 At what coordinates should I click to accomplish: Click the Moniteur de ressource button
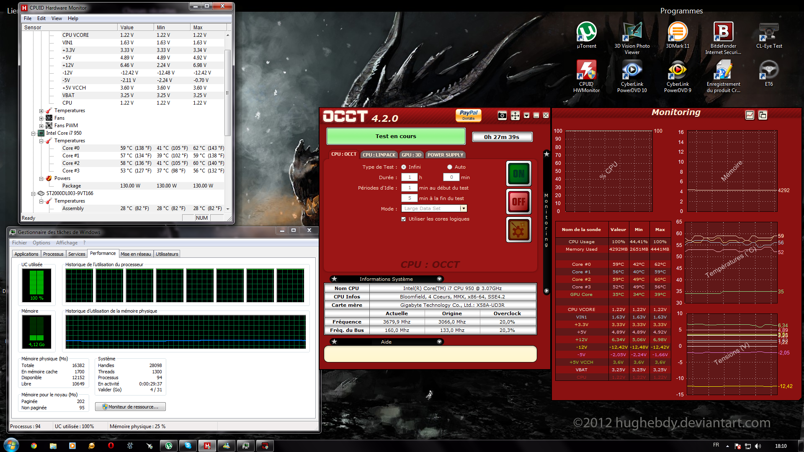coord(130,407)
